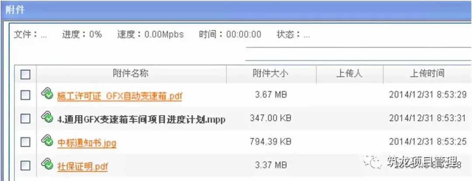Open the 施工许可证_GFX自动变速箱.pdf link

(119, 96)
